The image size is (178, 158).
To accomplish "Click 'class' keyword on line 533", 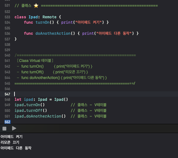I will (20, 17).
